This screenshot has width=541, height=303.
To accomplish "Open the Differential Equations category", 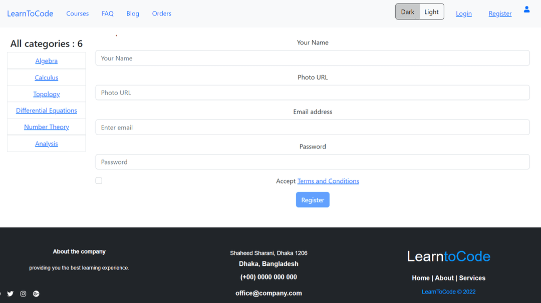I will 46,110.
